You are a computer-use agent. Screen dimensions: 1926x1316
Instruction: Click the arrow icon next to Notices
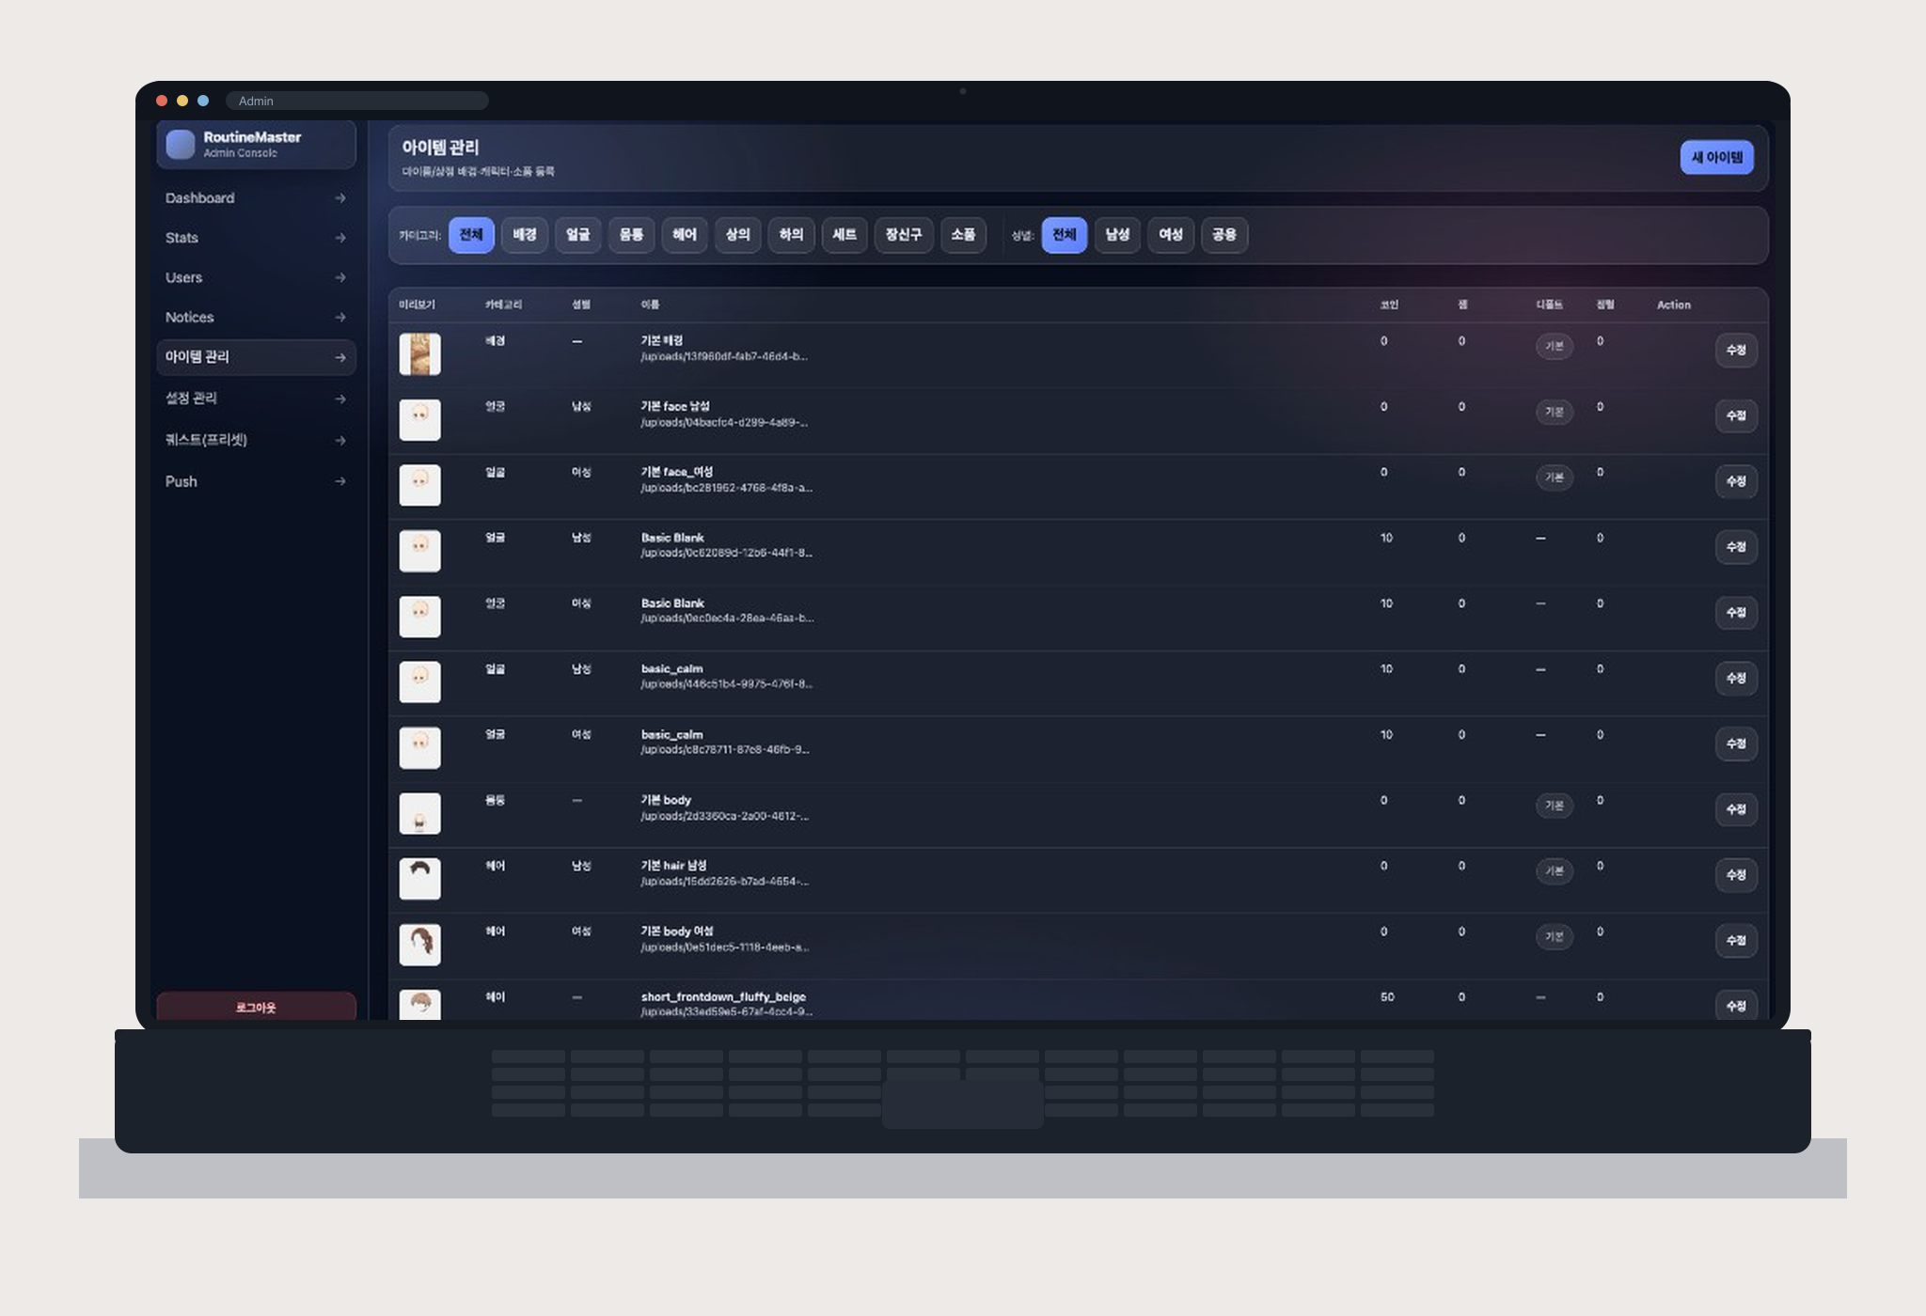click(340, 318)
